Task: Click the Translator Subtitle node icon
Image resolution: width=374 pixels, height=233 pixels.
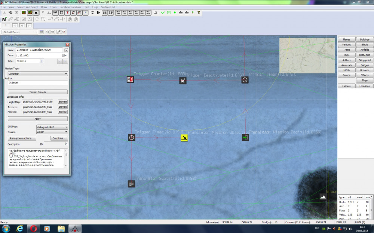Action: 131,184
